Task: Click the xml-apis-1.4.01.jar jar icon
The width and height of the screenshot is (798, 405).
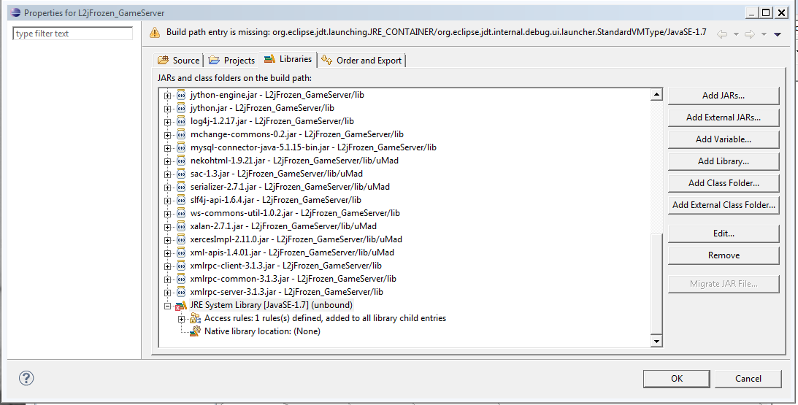Action: (x=181, y=253)
